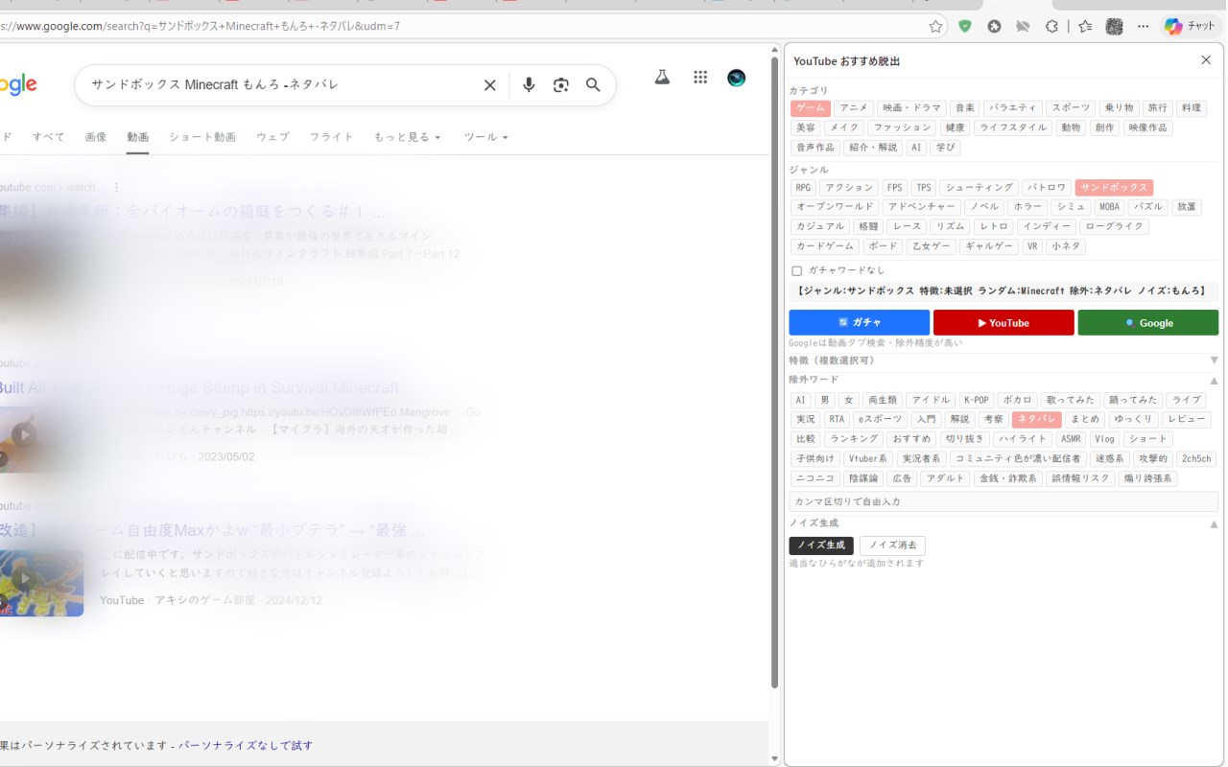Enable the 切り抜き exclusion tag
This screenshot has width=1228, height=767.
tap(964, 439)
